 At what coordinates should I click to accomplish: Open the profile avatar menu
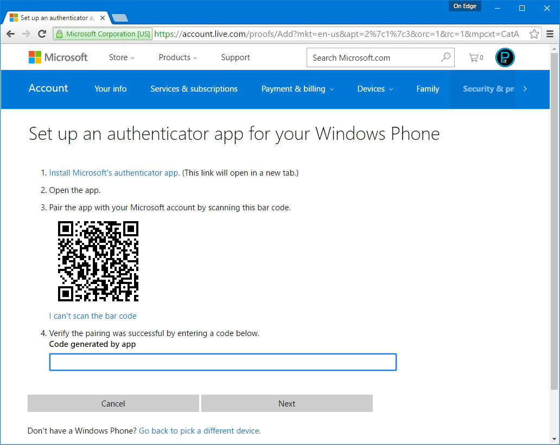point(505,57)
